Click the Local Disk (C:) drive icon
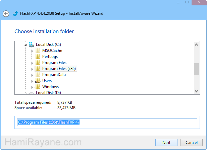 click(32, 45)
